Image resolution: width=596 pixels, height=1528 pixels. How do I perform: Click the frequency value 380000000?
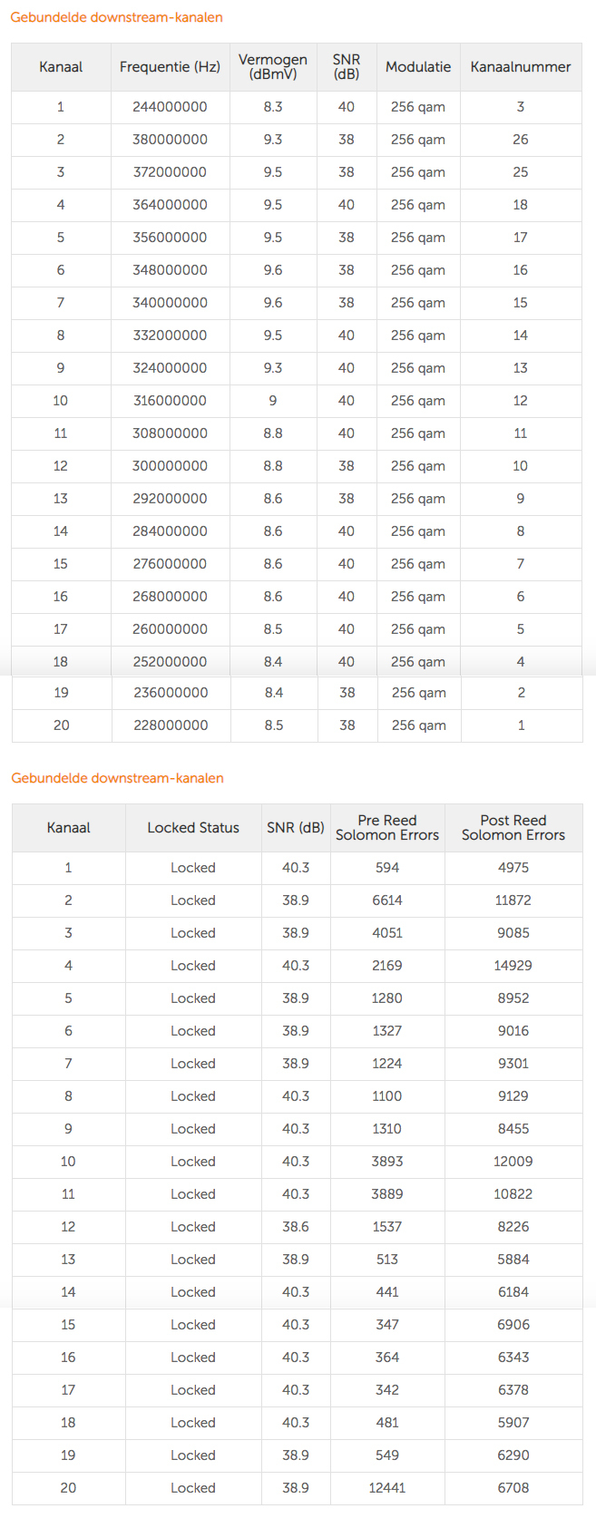(170, 140)
